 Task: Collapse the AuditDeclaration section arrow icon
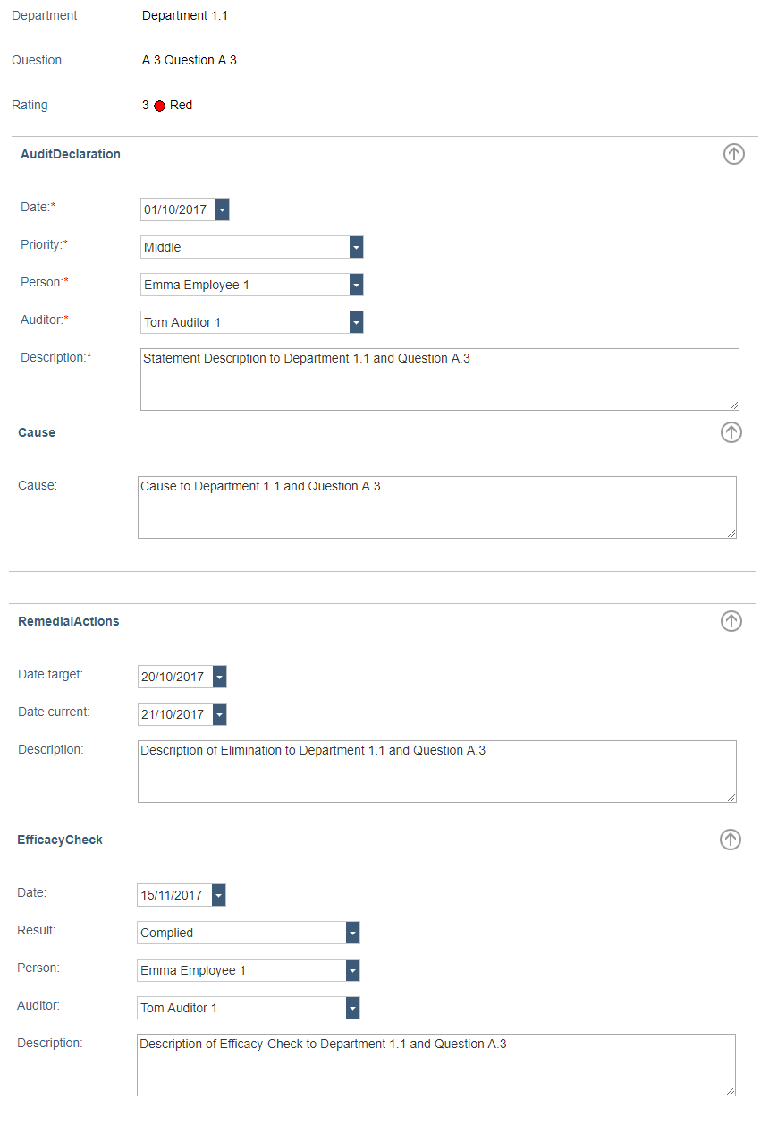point(733,154)
